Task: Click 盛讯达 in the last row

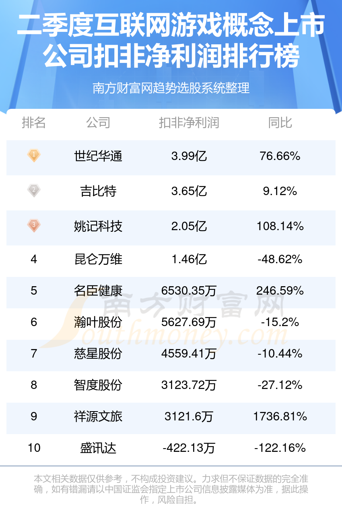Action: pyautogui.click(x=98, y=448)
